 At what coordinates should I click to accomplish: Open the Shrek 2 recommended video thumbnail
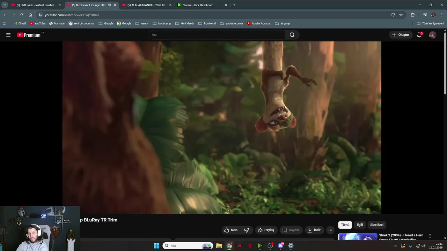tap(358, 237)
